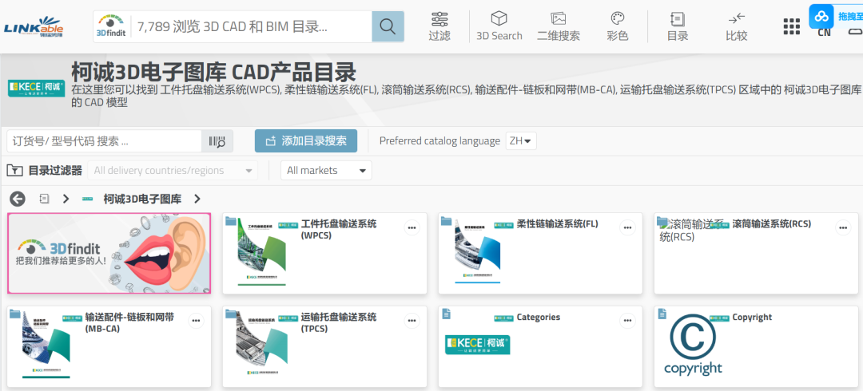Open more options for 柔性链输送系统(FL)
863x391 pixels.
(x=627, y=227)
